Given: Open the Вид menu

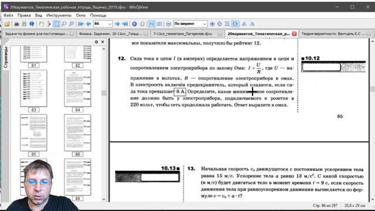Looking at the screenshot, I should pos(39,15).
